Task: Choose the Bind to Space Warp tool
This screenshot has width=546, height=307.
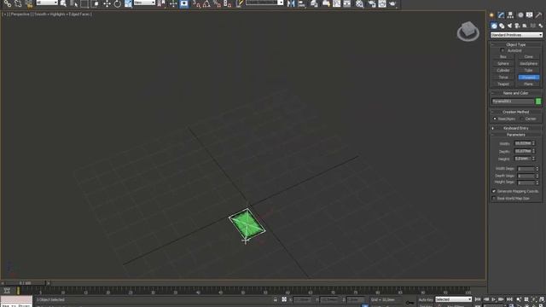Action: [x=29, y=3]
